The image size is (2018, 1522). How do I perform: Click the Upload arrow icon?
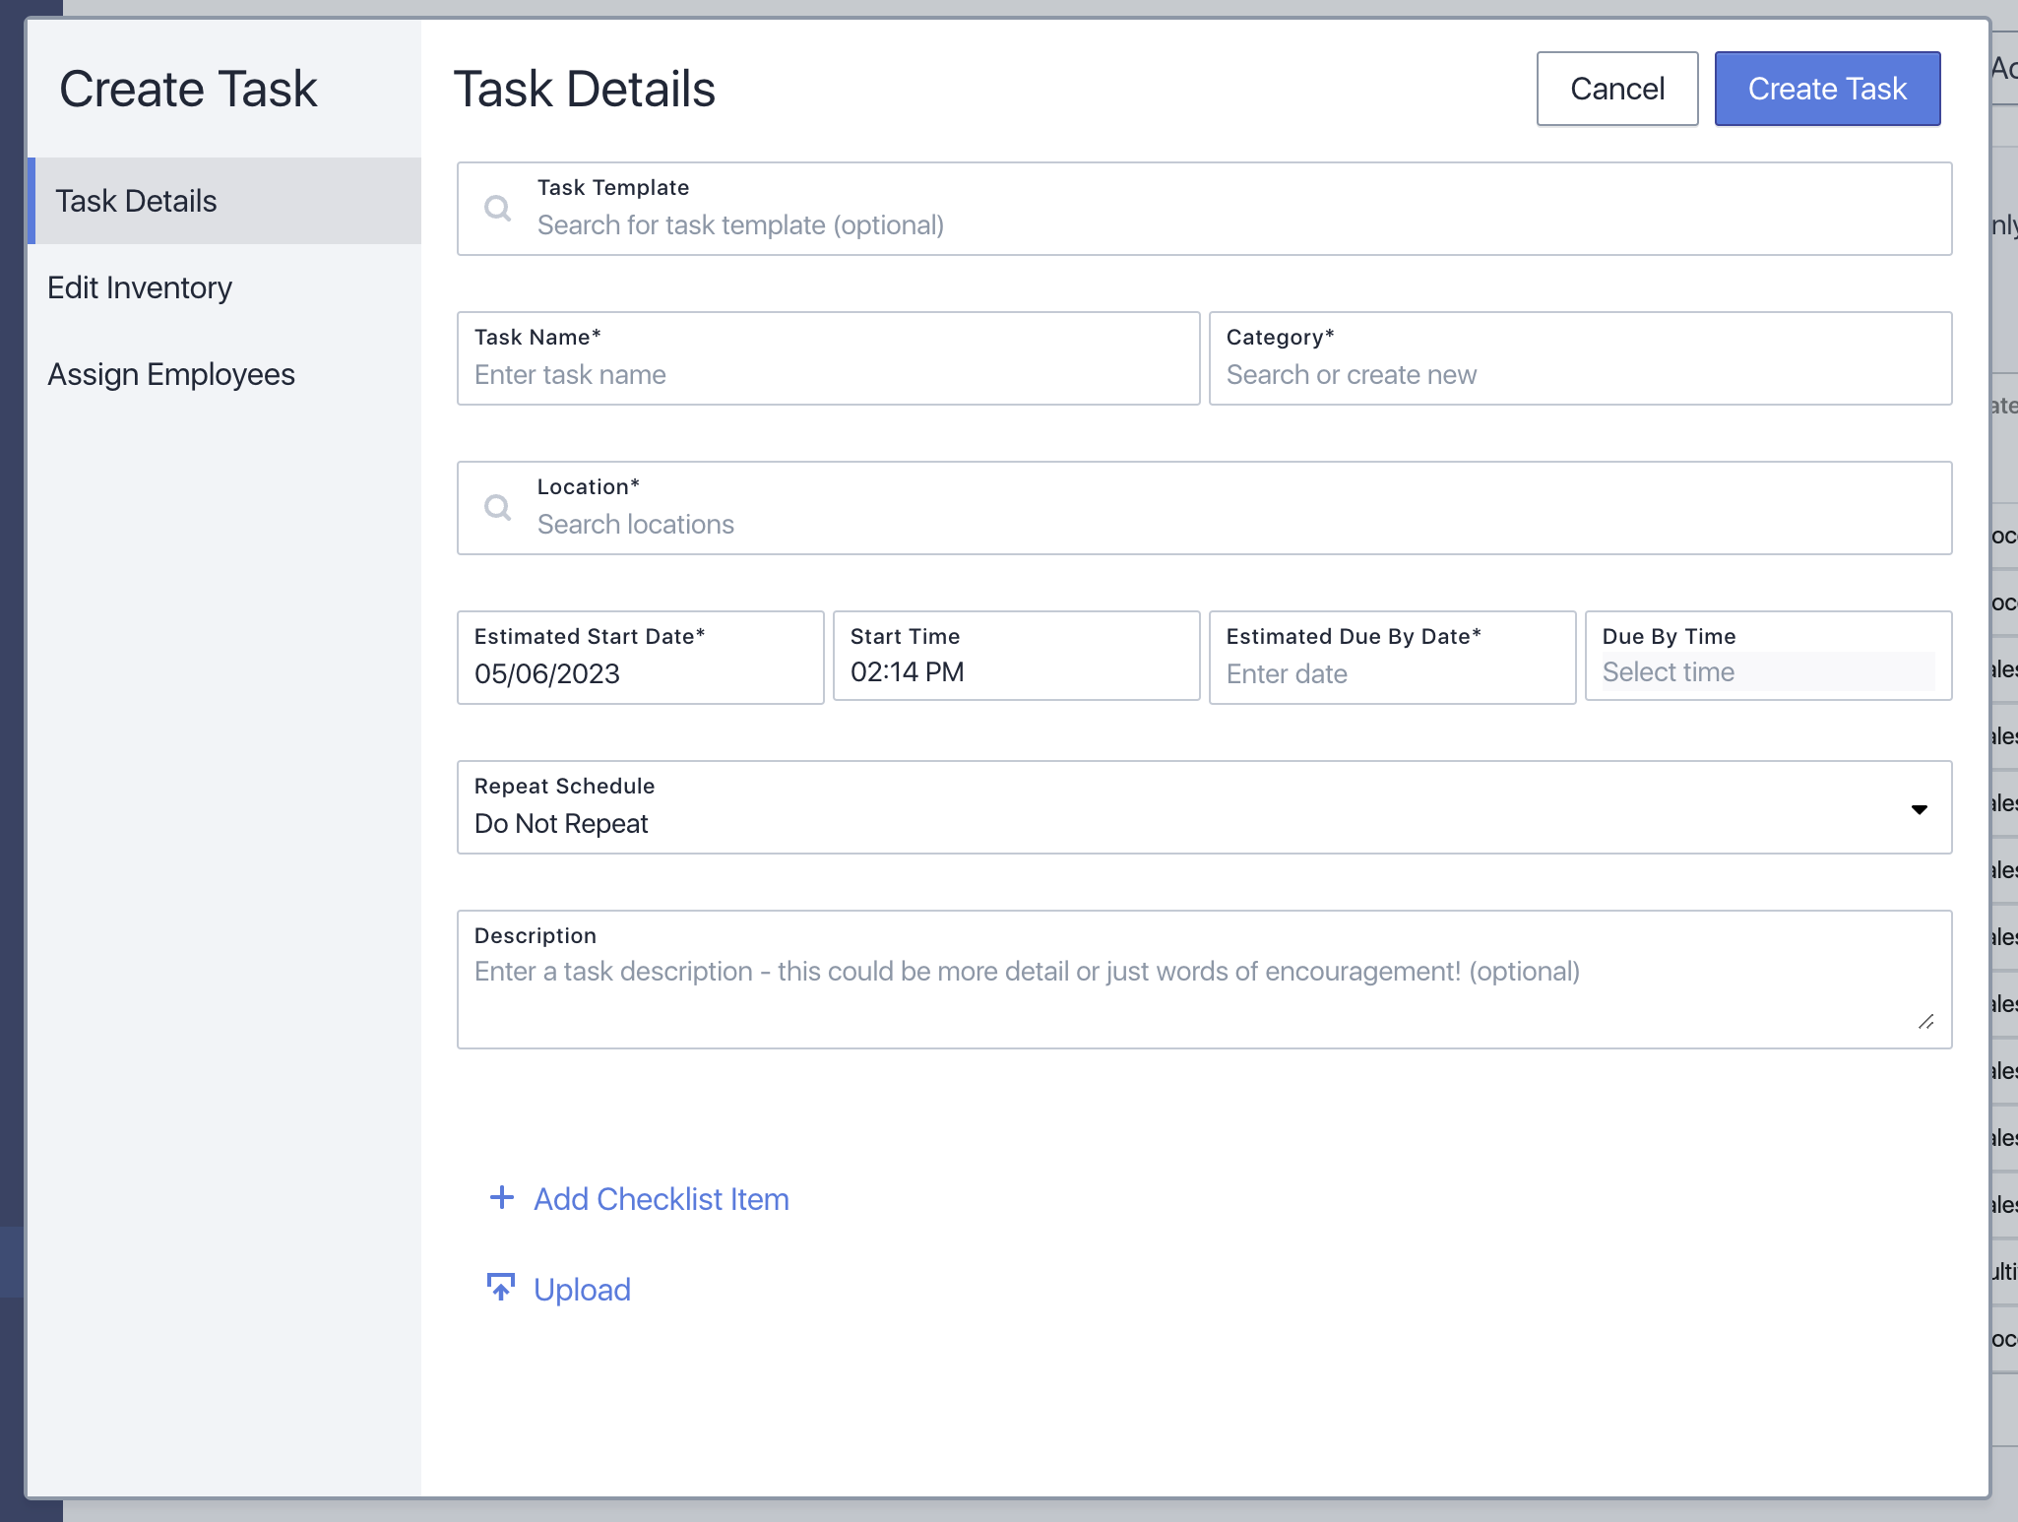501,1287
